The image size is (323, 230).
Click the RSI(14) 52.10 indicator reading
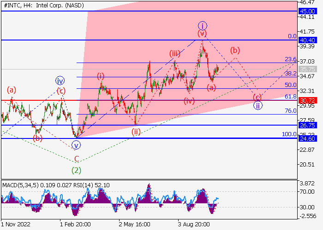coord(91,185)
